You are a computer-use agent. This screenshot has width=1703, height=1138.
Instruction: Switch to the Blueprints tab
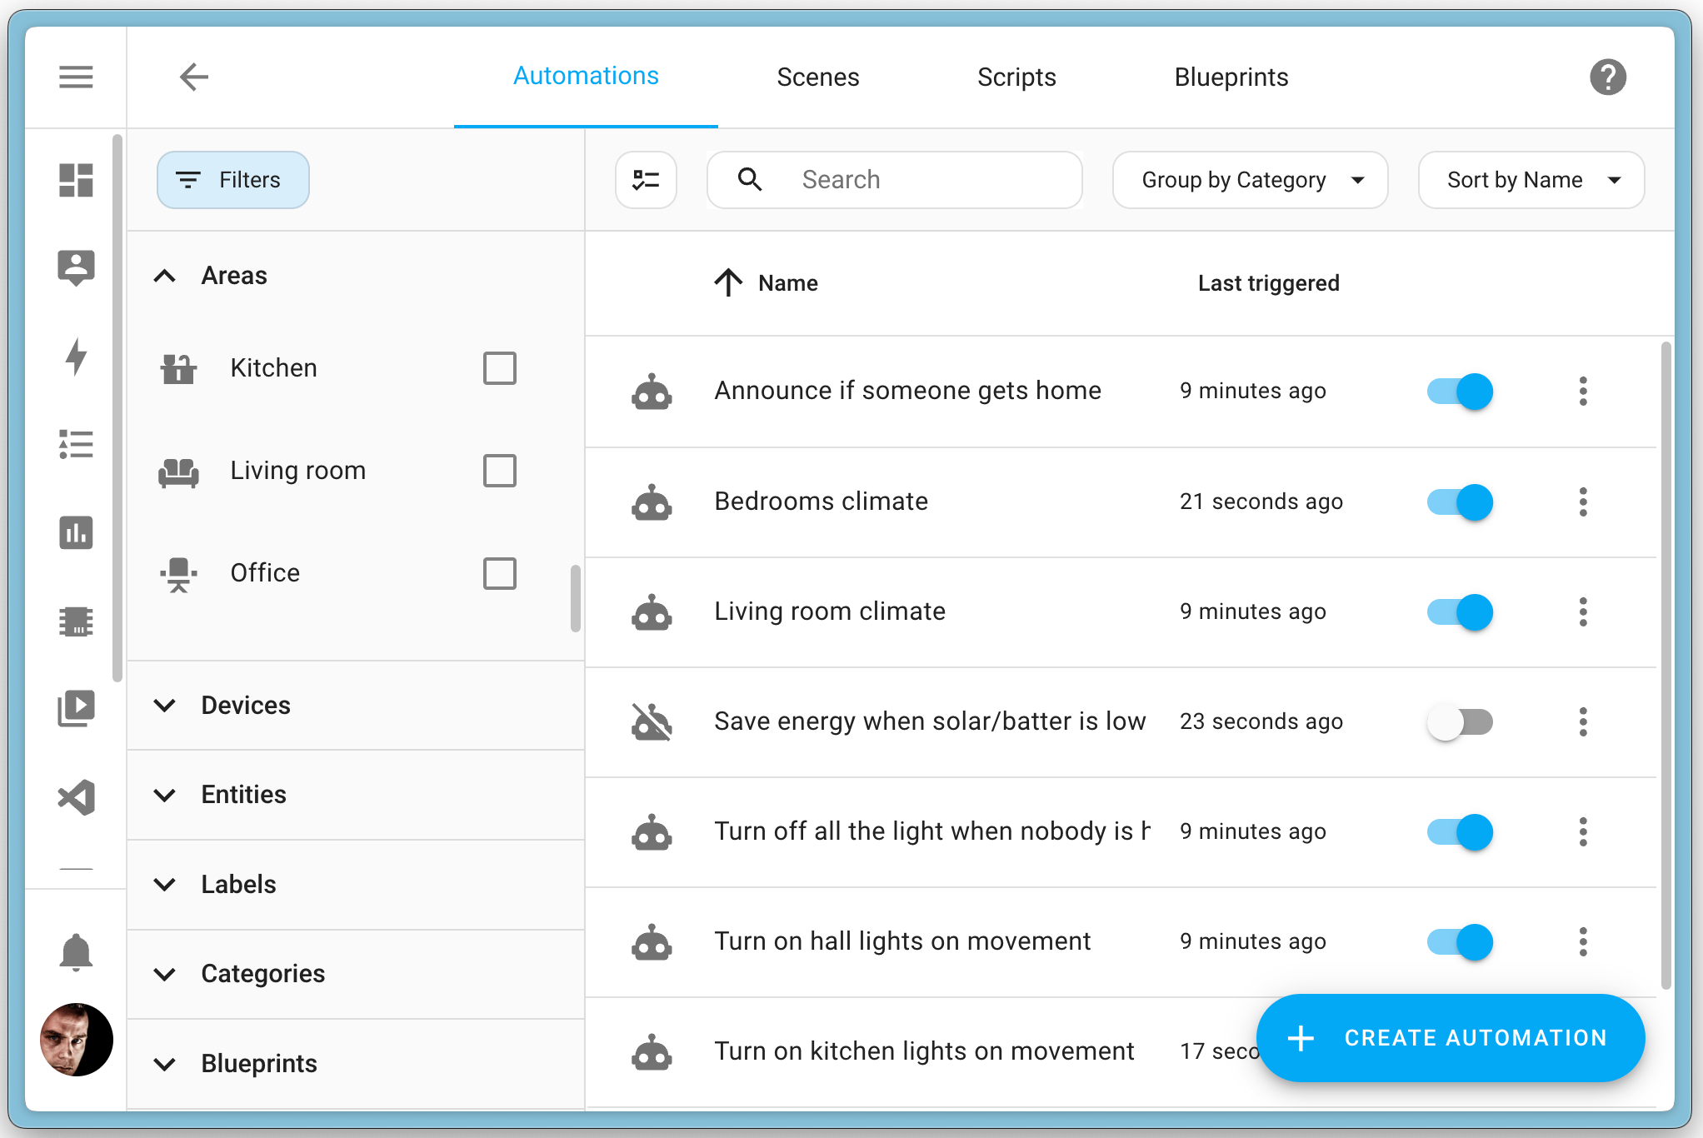(x=1231, y=77)
